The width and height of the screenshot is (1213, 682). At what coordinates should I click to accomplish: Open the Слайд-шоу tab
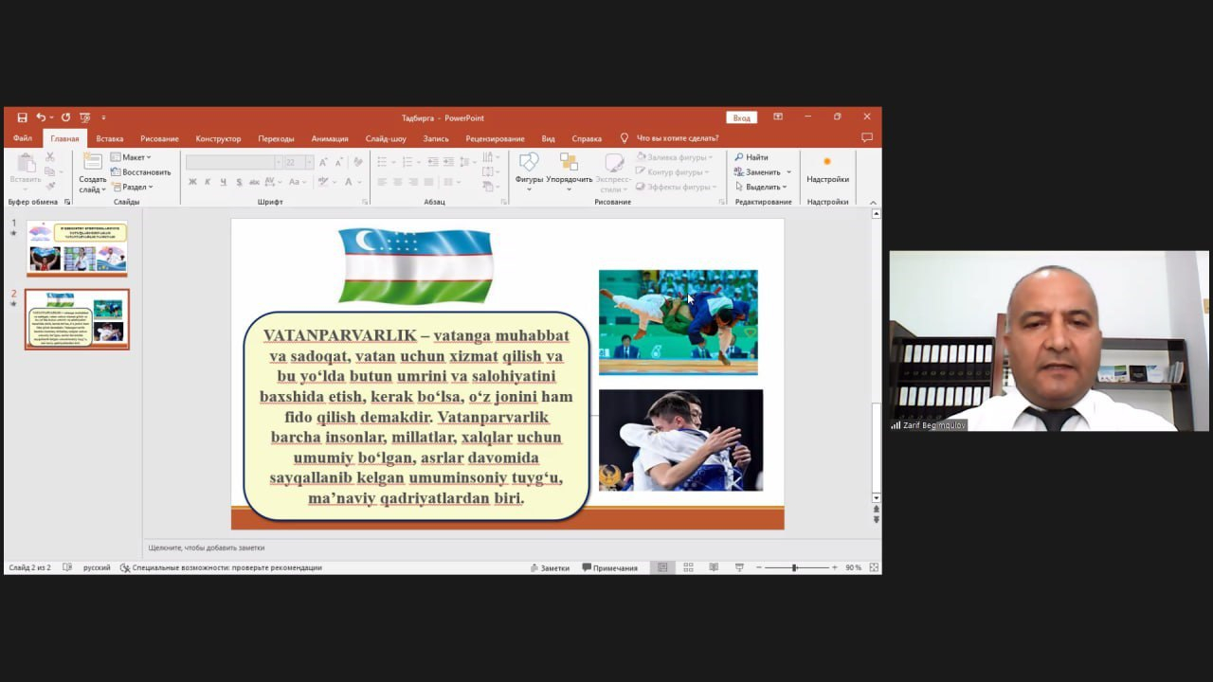[386, 138]
